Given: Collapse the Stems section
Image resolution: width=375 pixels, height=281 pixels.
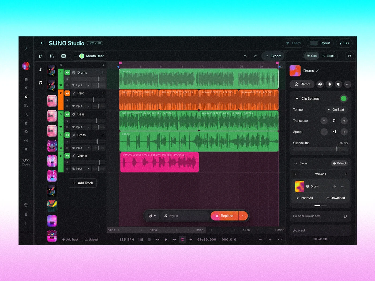Looking at the screenshot, I should [x=296, y=163].
